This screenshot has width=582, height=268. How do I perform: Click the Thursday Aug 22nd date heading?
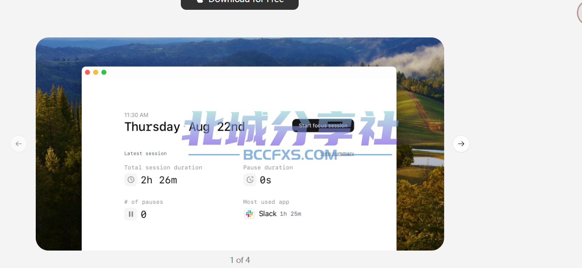184,127
